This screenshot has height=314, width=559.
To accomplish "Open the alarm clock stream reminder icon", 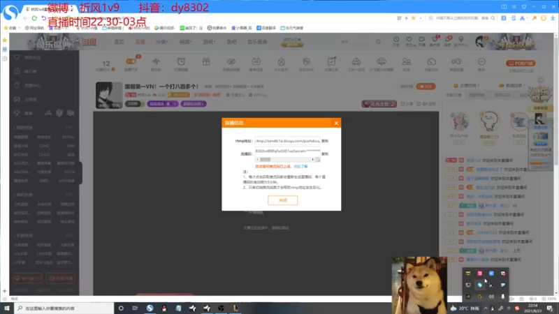I will pos(181,61).
